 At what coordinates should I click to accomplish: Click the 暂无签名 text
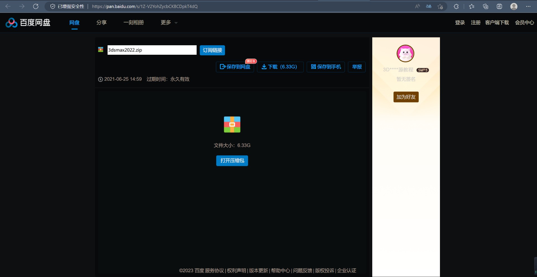[406, 79]
